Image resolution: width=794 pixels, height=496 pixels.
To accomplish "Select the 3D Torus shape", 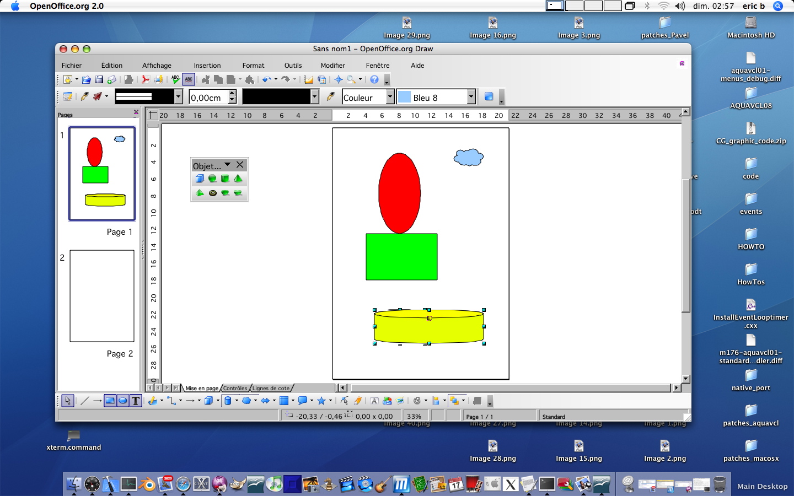I will pos(212,193).
